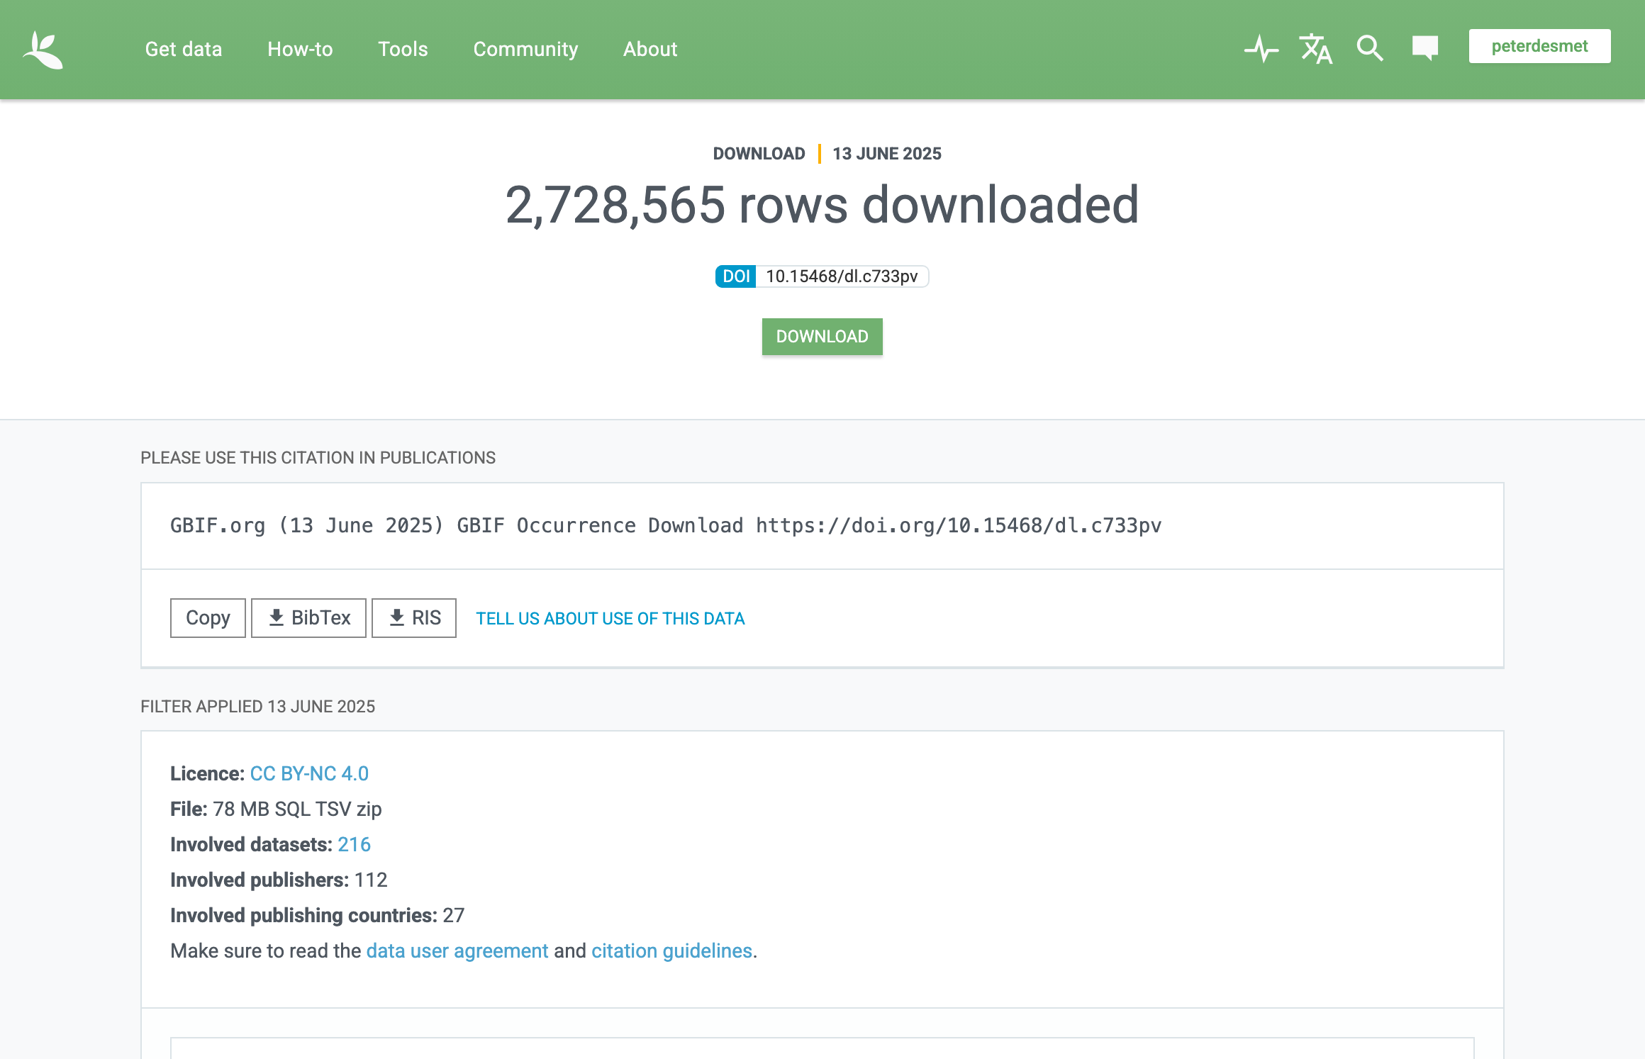Click the 'Involved publishing countries: 27' line
1645x1059 pixels.
tap(318, 915)
